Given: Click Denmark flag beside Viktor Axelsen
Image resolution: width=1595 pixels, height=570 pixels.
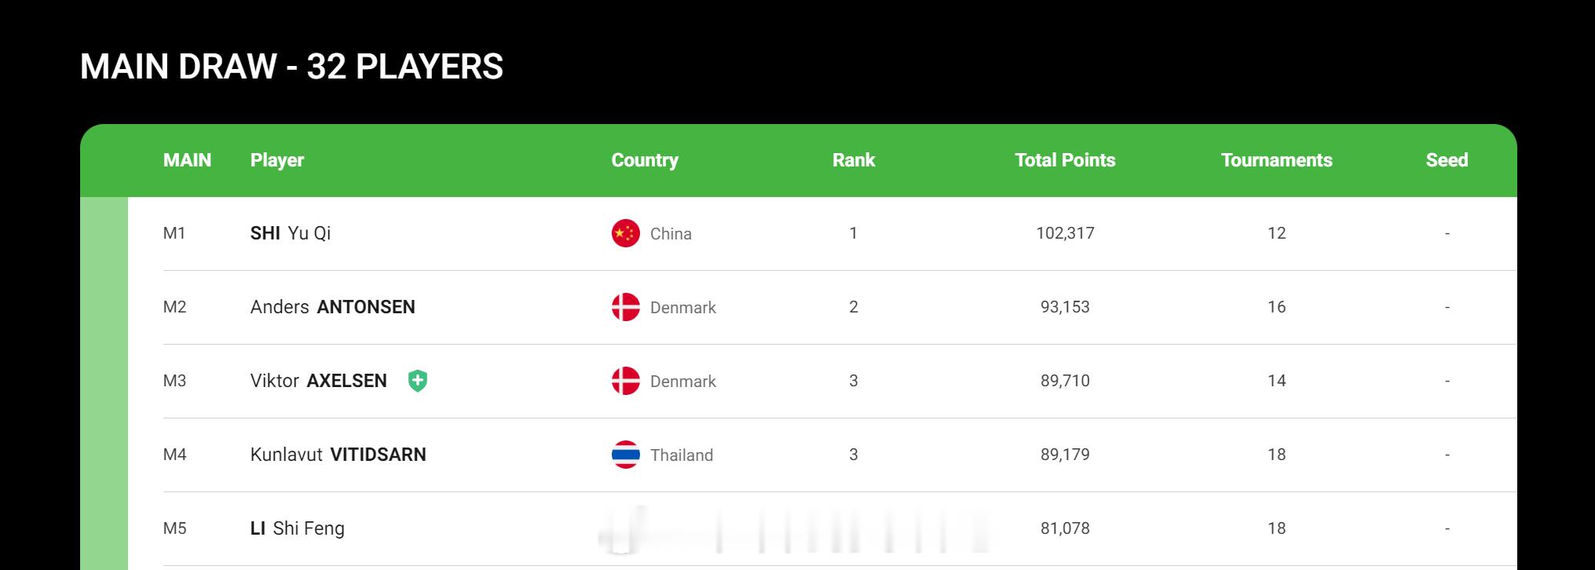Looking at the screenshot, I should 626,381.
